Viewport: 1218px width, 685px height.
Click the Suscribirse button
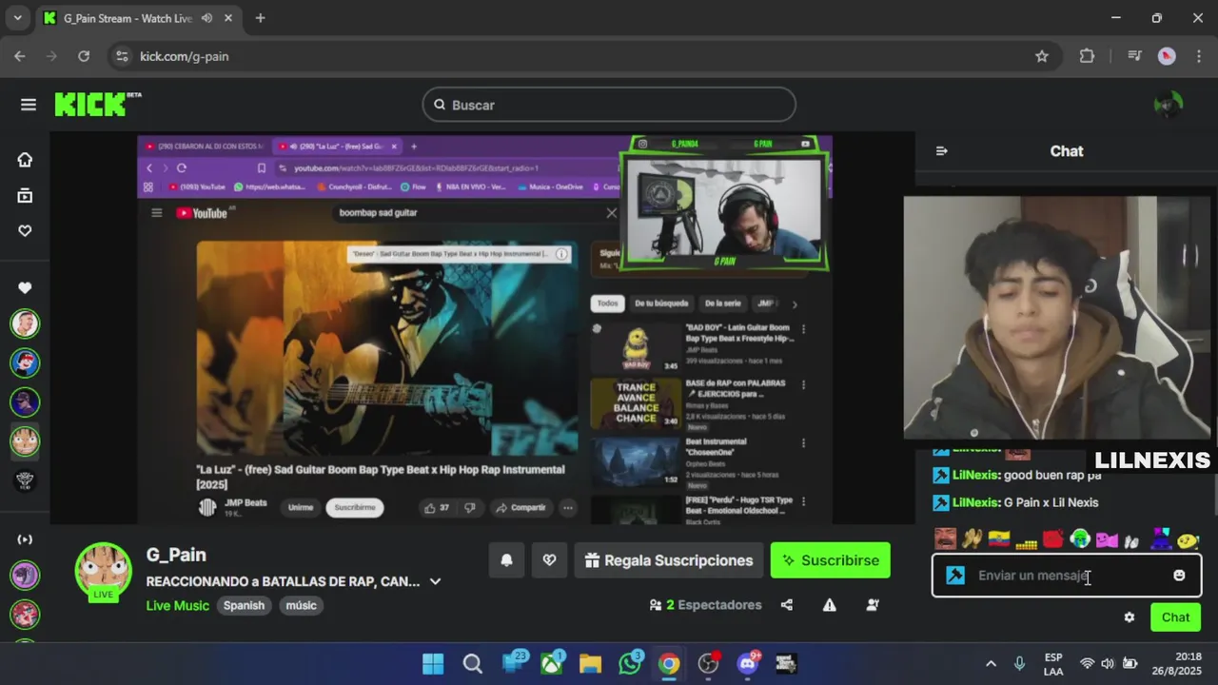831,560
